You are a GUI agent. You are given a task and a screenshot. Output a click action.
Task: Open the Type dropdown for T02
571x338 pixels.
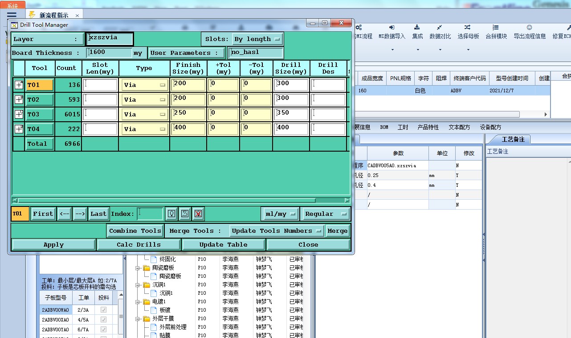[144, 99]
